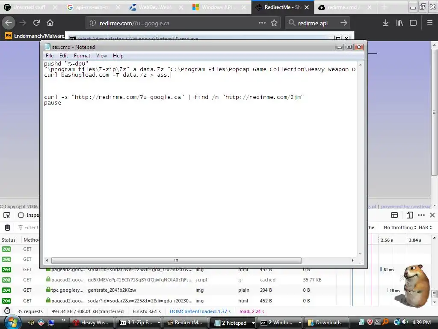This screenshot has height=329, width=438.
Task: Open the Firefox library icon
Action: (400, 23)
